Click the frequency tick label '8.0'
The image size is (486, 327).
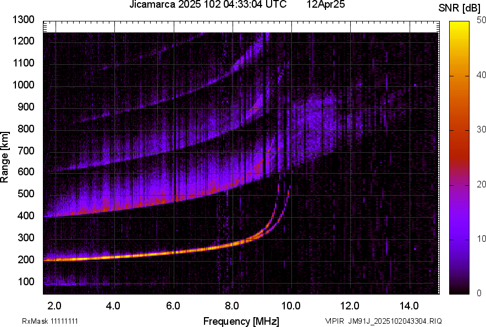232,306
